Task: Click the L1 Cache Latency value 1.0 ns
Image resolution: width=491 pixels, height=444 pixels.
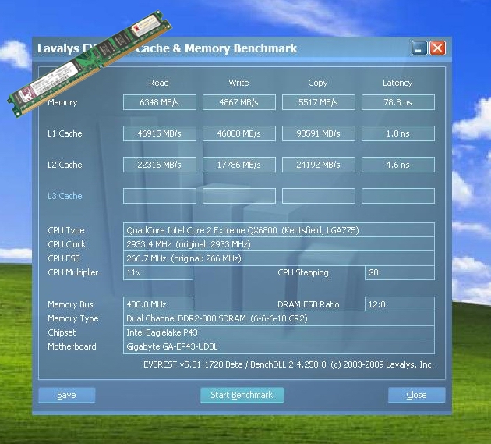Action: pos(398,133)
